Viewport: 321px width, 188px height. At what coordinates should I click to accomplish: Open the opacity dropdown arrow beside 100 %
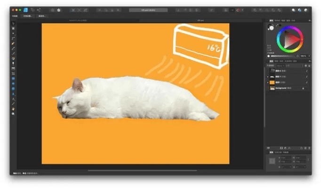309,56
